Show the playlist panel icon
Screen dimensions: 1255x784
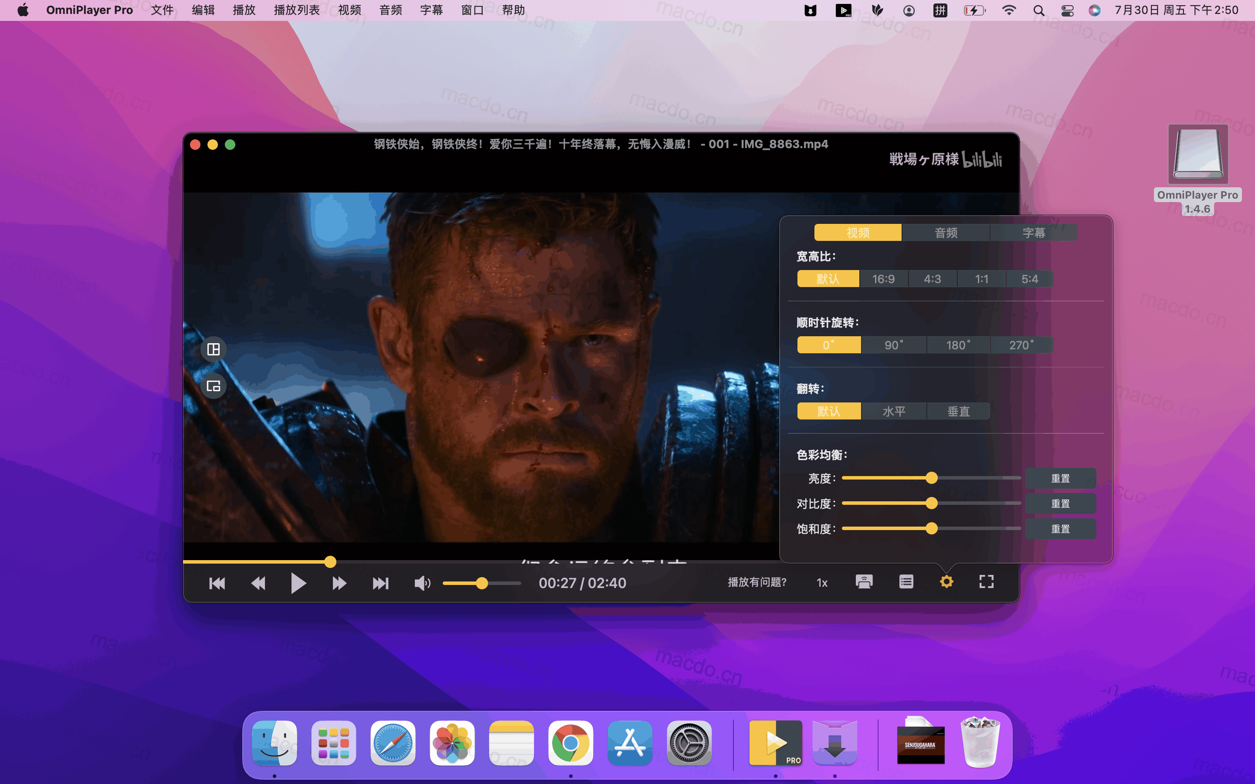coord(906,582)
